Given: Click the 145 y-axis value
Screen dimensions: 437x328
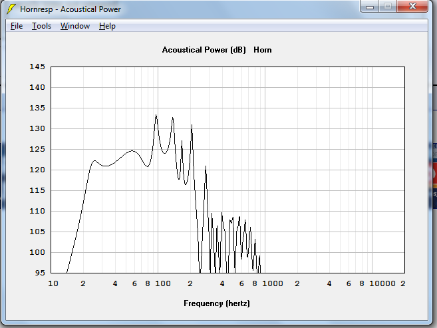Looking at the screenshot, I should pyautogui.click(x=37, y=67).
